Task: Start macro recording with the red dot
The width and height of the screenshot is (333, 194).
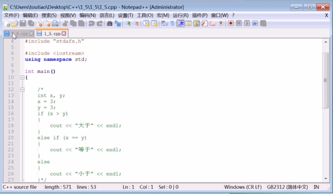Action: pyautogui.click(x=231, y=23)
